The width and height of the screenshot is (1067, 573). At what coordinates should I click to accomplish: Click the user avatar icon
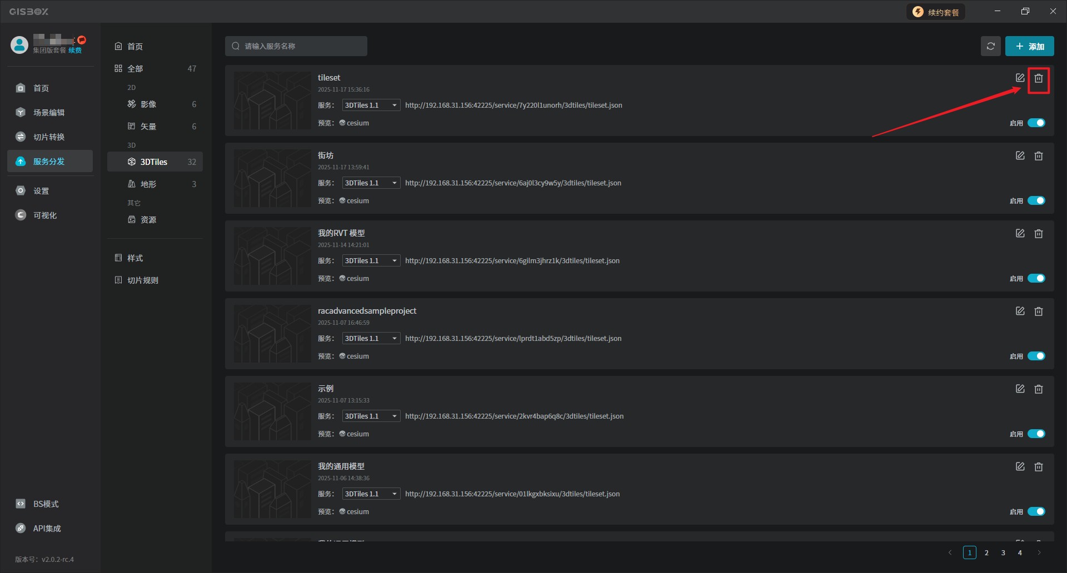click(x=19, y=45)
